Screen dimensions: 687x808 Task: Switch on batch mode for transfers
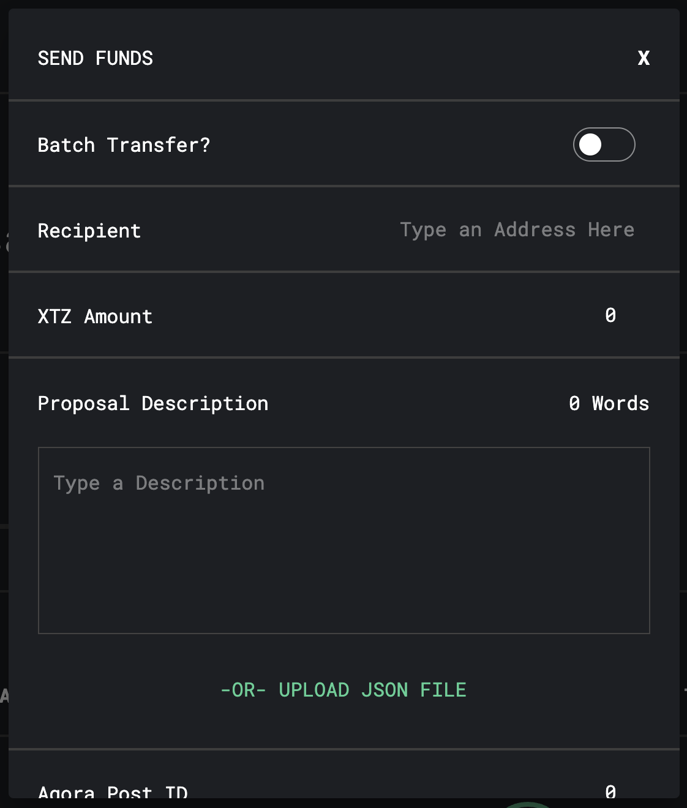[x=604, y=144]
